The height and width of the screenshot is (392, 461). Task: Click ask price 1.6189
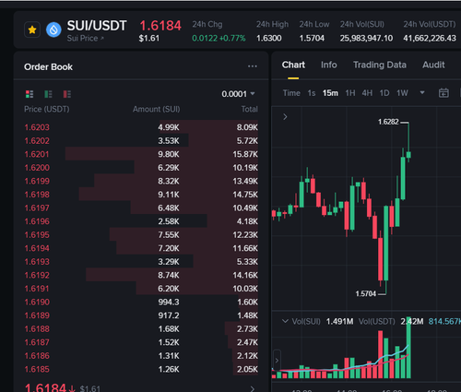point(37,315)
